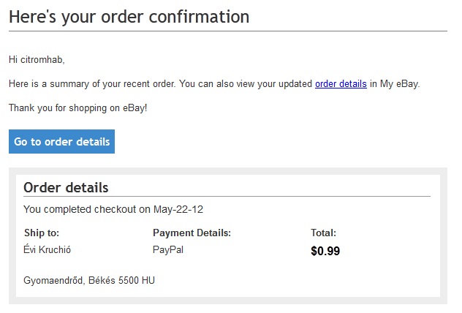462x313 pixels.
Task: Select the recipient name 'Évi Kruchió'
Action: tap(48, 250)
